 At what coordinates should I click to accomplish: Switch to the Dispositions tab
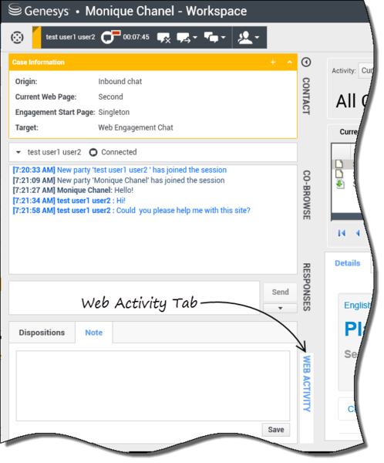pyautogui.click(x=42, y=333)
